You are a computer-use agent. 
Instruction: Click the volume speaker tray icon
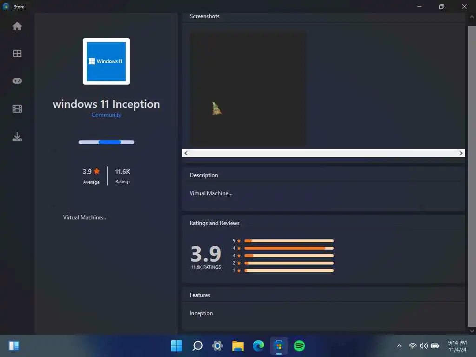423,346
